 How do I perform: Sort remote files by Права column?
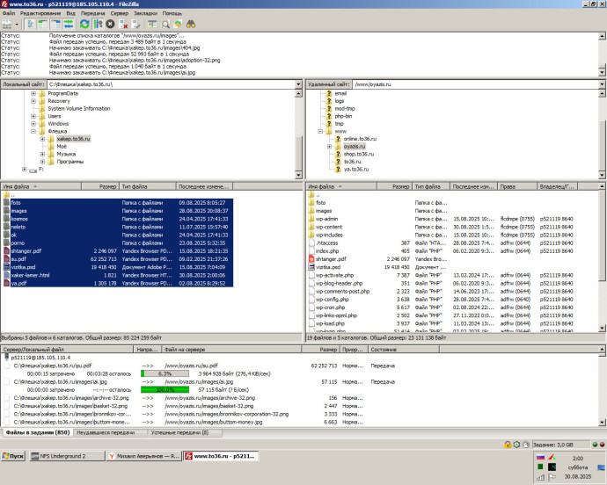click(516, 186)
